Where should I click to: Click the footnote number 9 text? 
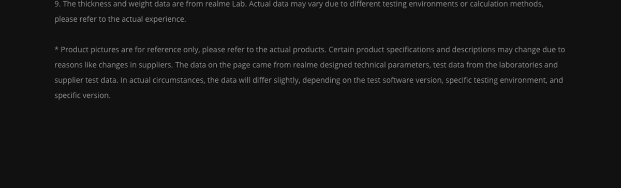pyautogui.click(x=57, y=4)
